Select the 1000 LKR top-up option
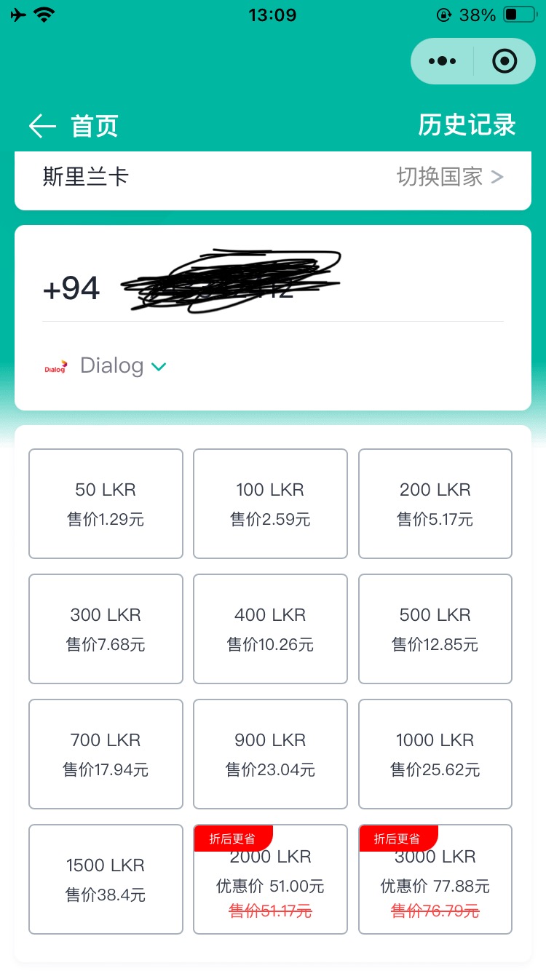This screenshot has width=546, height=971. pyautogui.click(x=435, y=754)
